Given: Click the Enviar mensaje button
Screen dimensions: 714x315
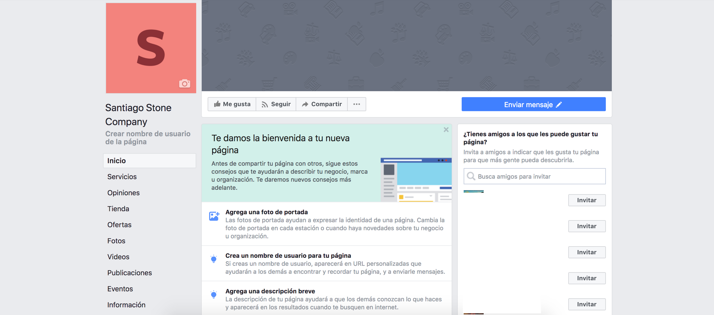Looking at the screenshot, I should tap(533, 104).
